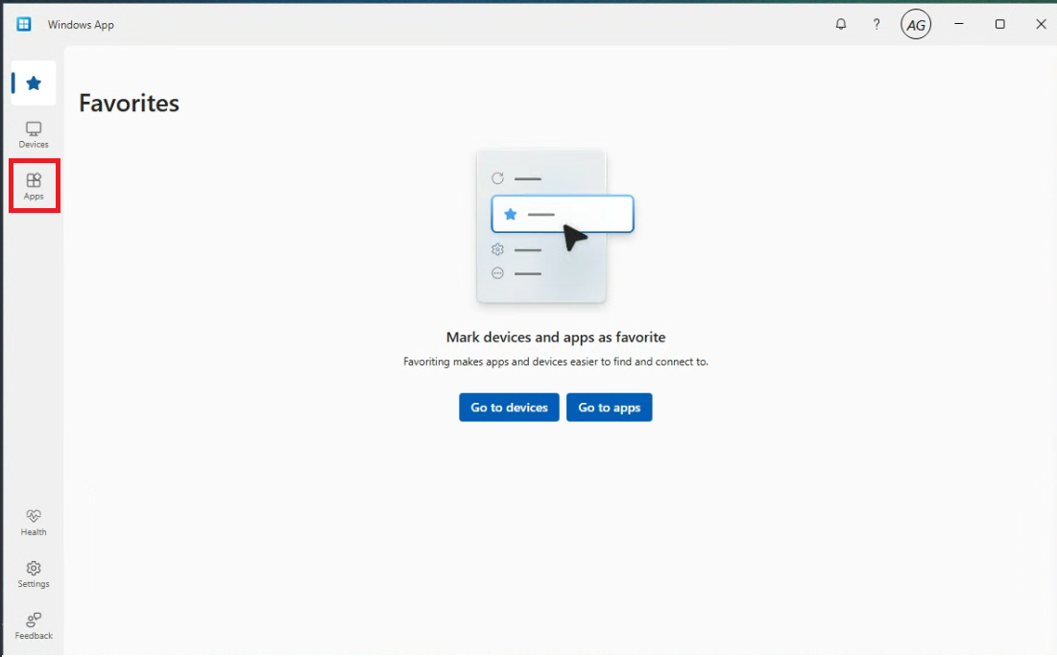This screenshot has height=657, width=1057.
Task: Open the AG account avatar menu
Action: (916, 25)
